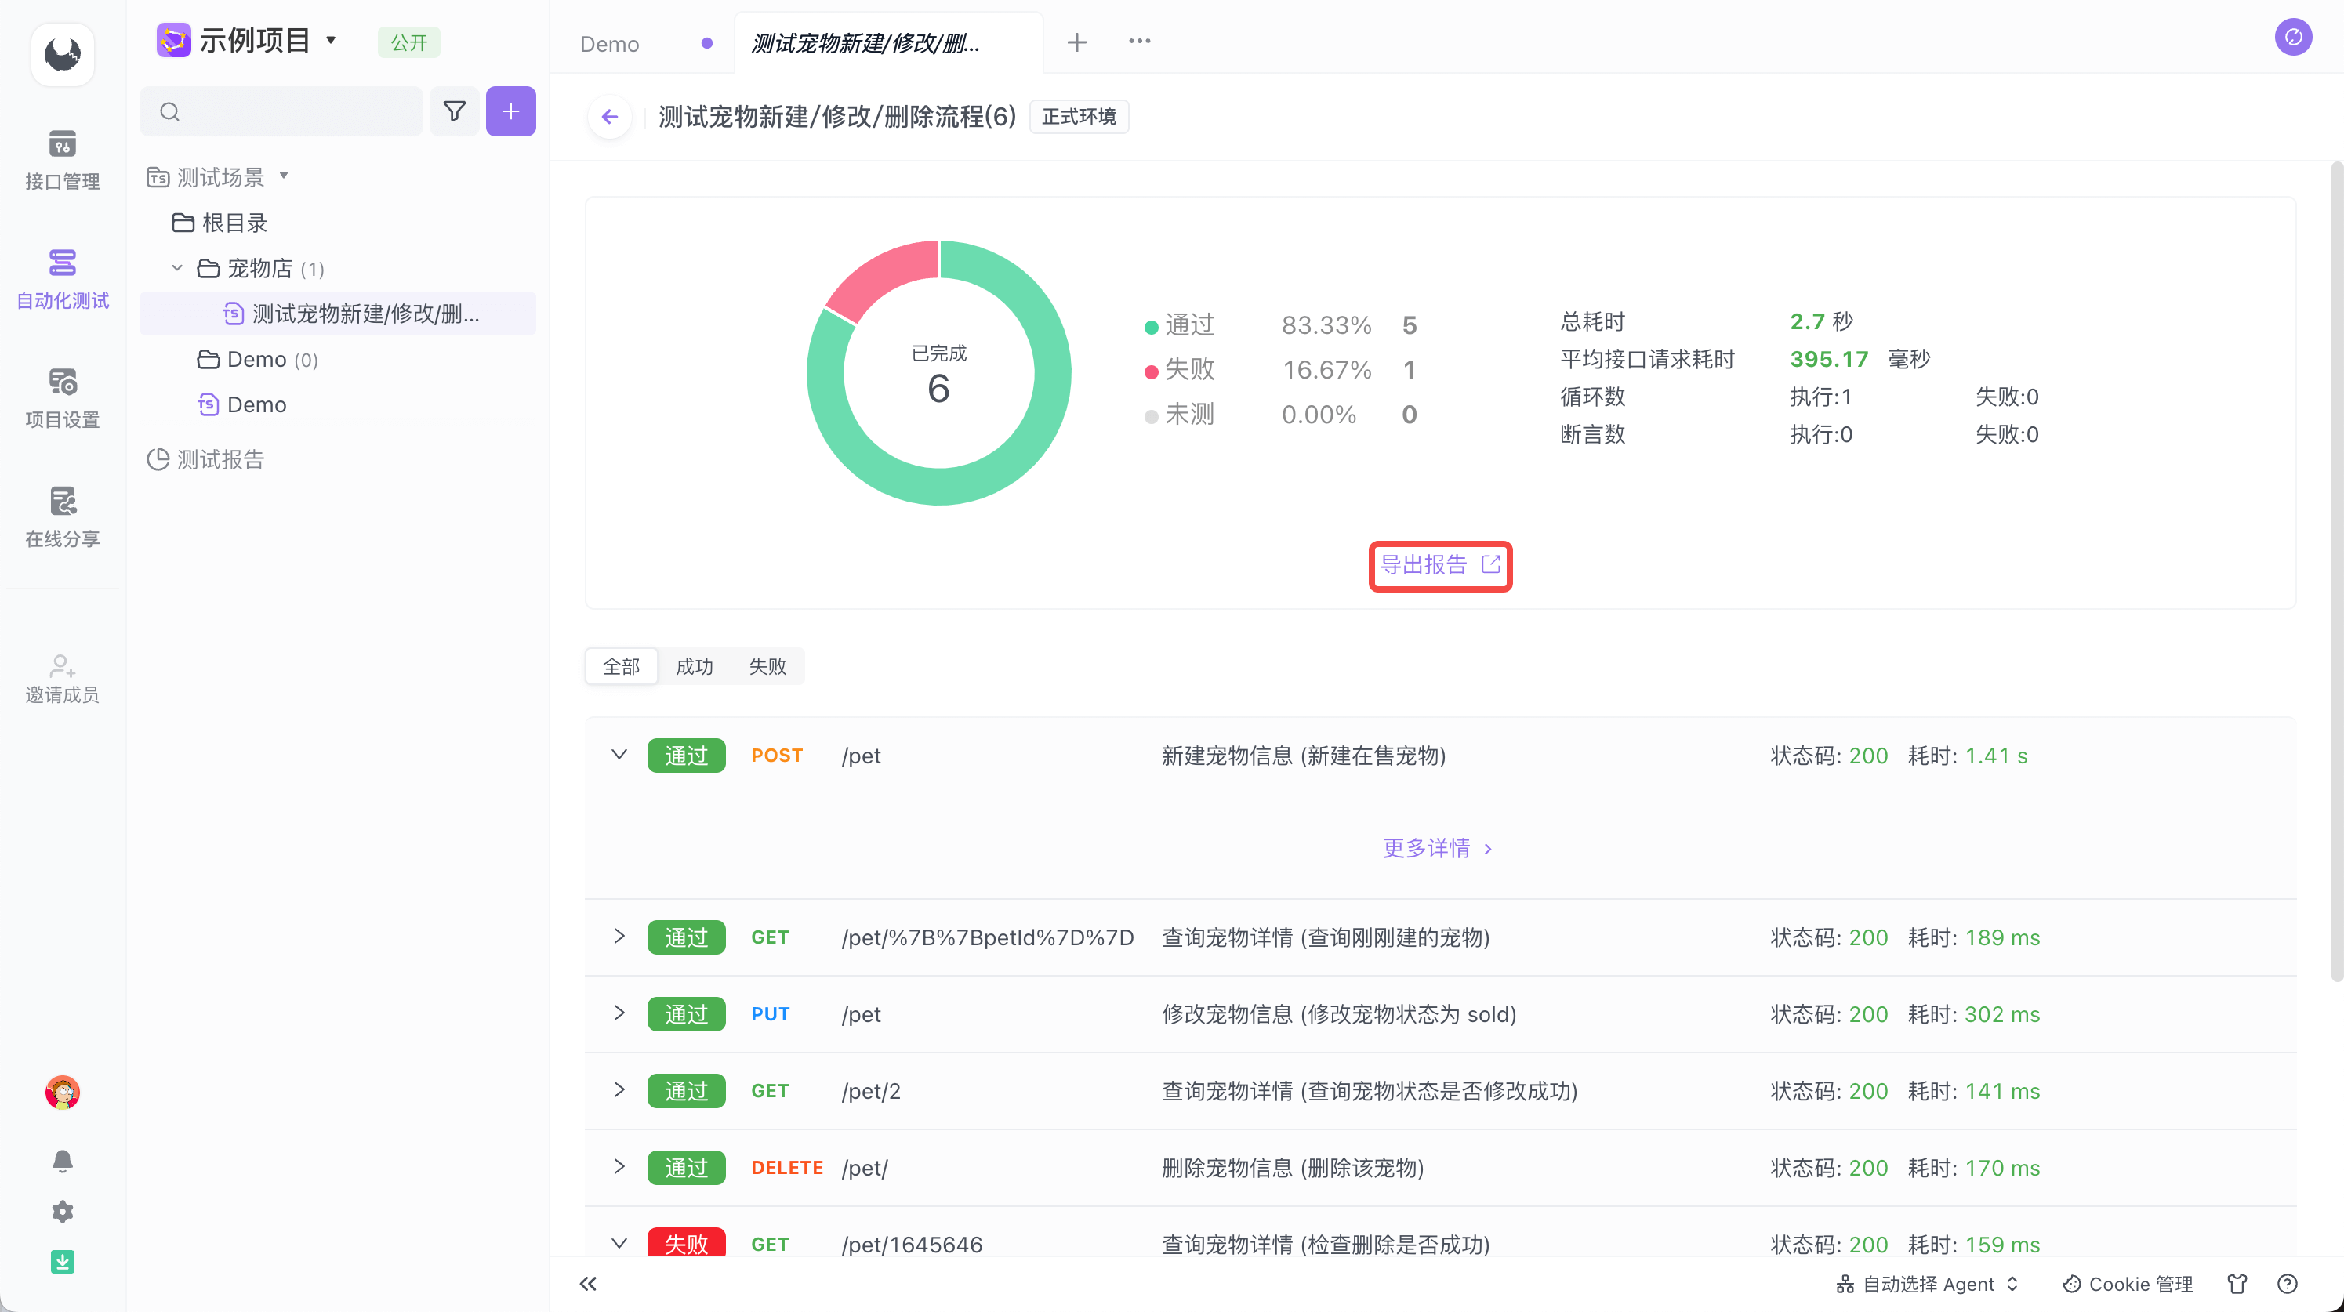Switch to the Demo tab
The width and height of the screenshot is (2344, 1312).
point(610,44)
